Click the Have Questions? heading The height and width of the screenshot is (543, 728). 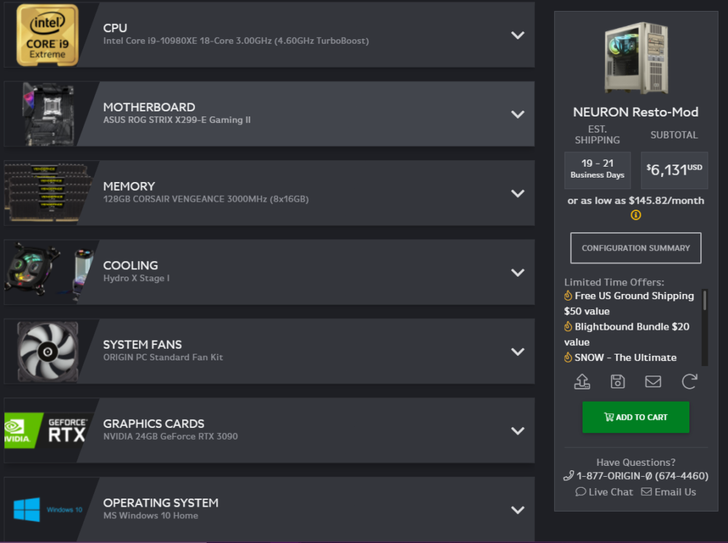[x=636, y=462]
